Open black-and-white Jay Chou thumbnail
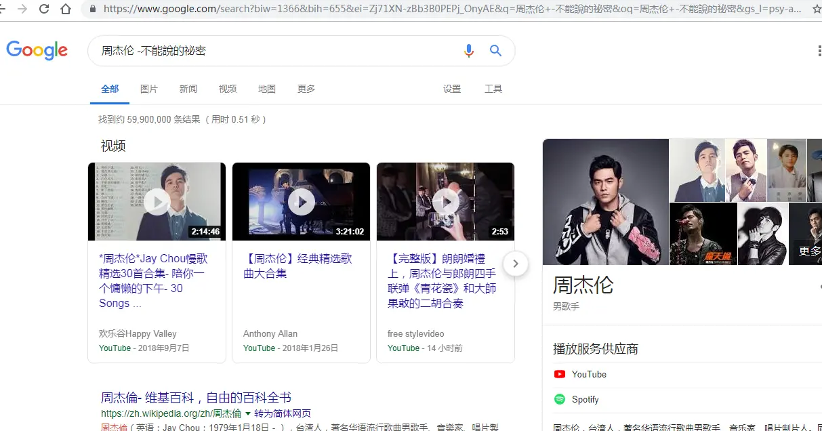 pos(762,234)
